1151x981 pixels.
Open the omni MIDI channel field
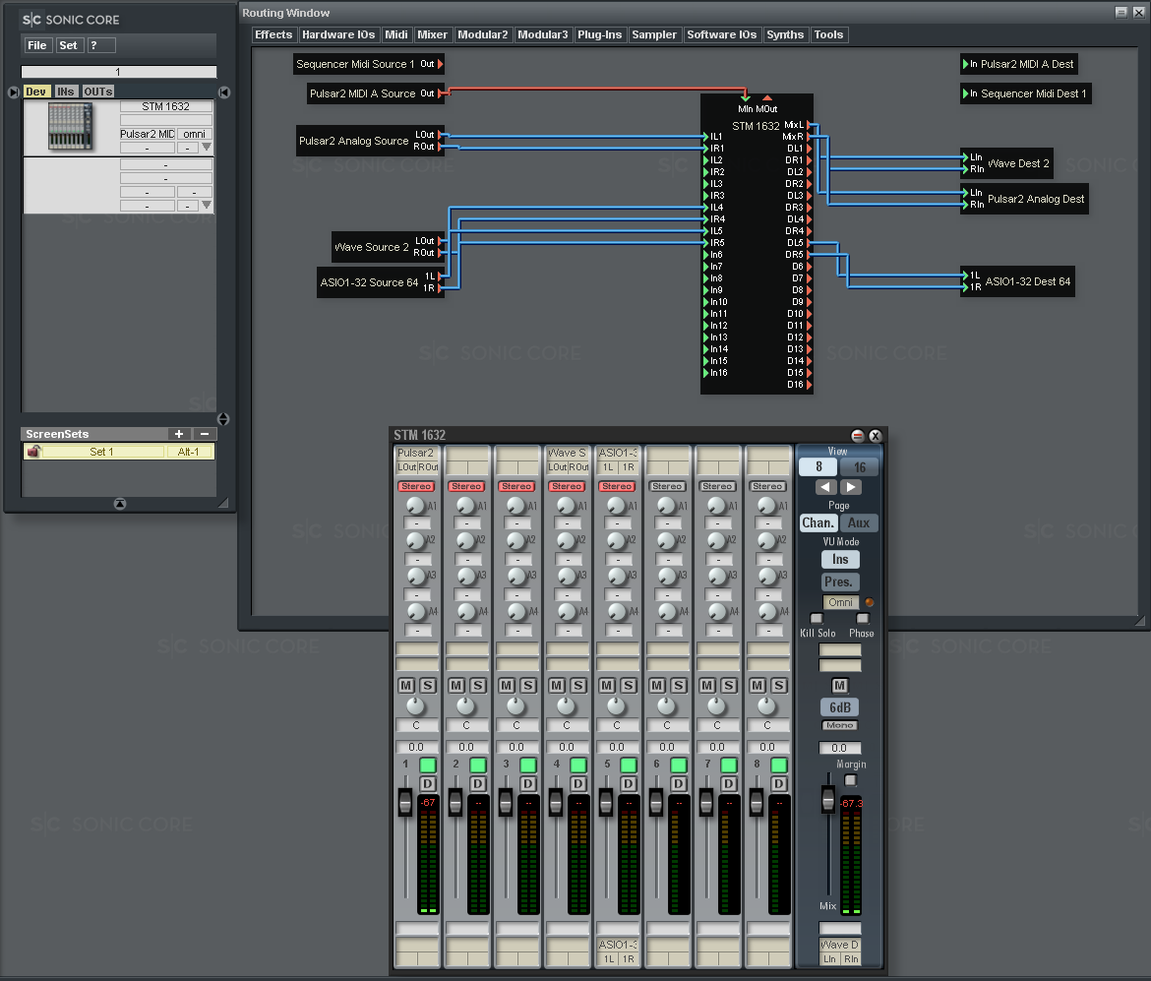tap(195, 134)
